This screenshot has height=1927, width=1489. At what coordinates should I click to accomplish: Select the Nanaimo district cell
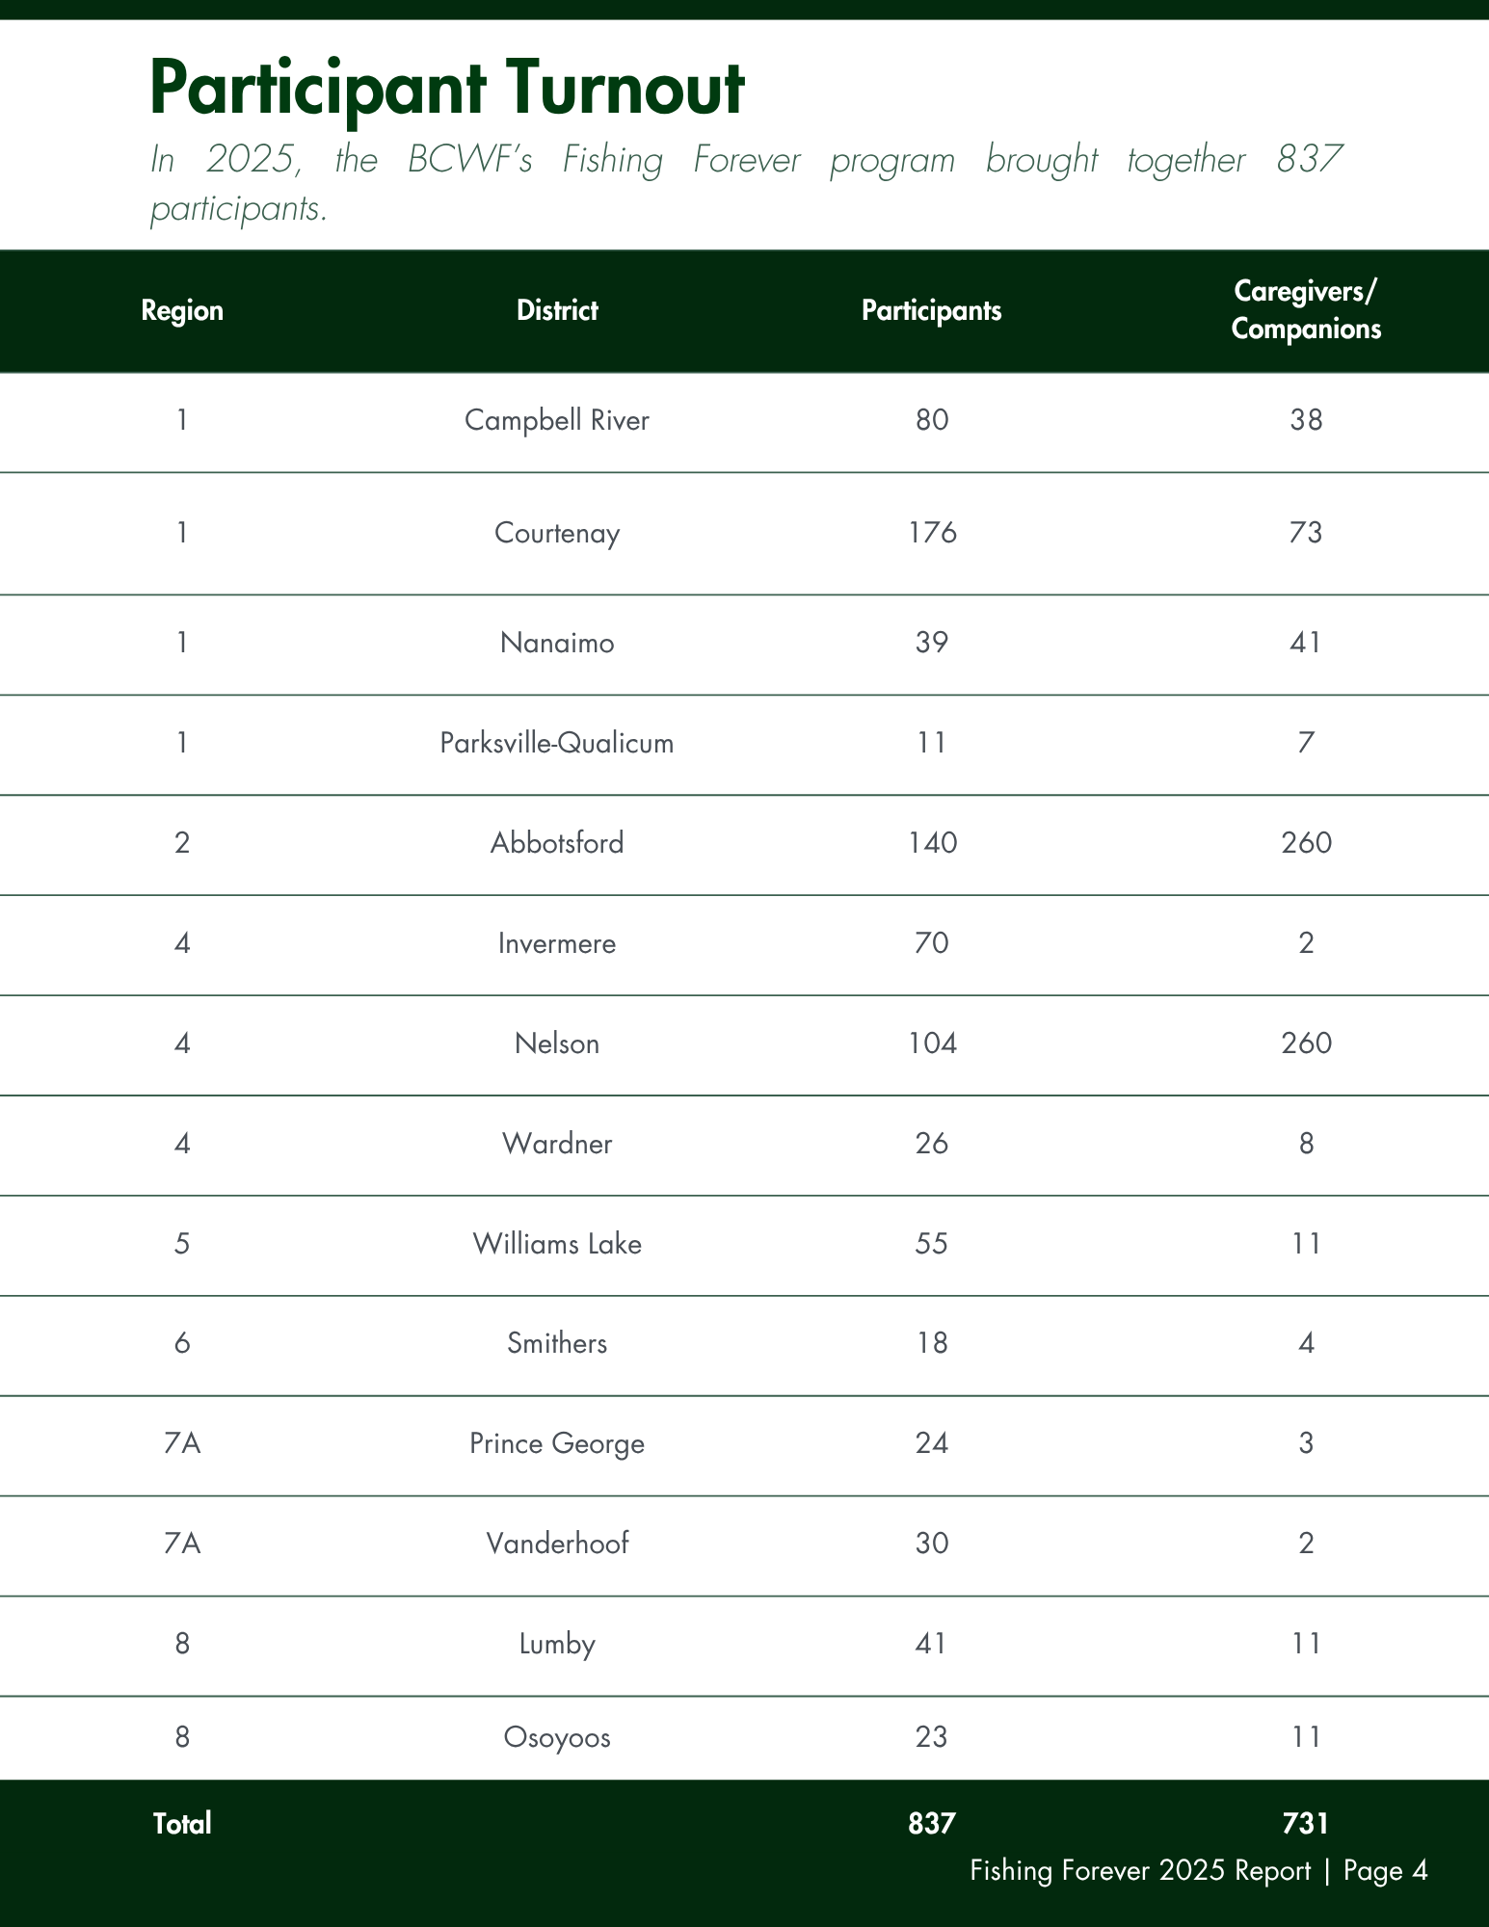pos(557,643)
